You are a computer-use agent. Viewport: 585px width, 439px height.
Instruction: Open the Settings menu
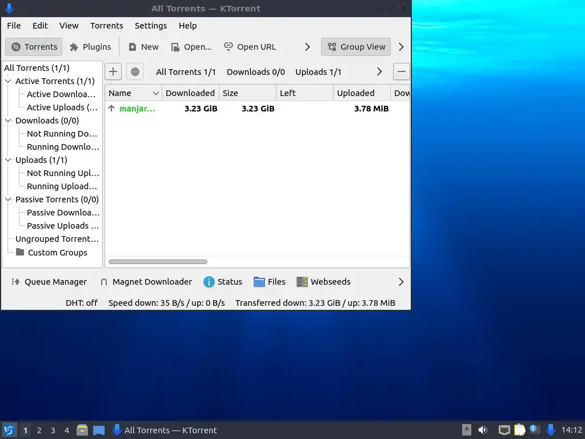pyautogui.click(x=151, y=25)
